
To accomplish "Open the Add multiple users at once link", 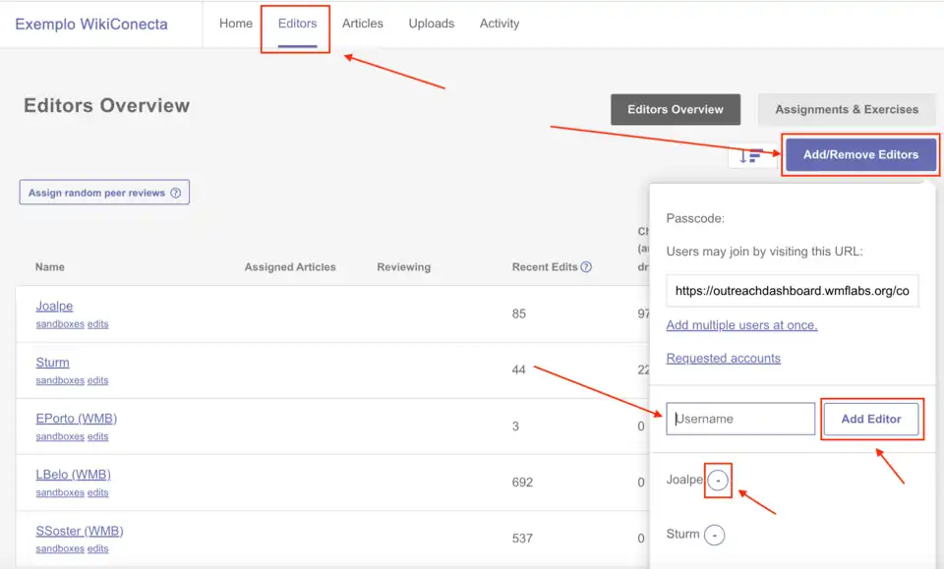I will (741, 325).
